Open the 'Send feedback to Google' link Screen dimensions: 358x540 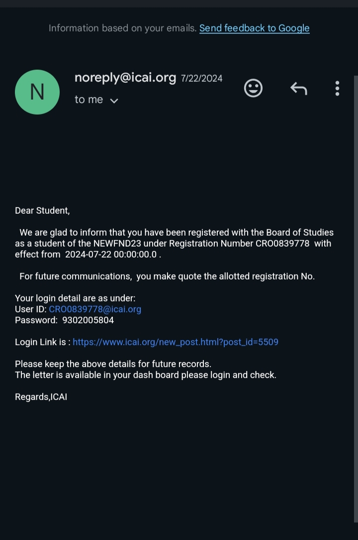point(254,28)
